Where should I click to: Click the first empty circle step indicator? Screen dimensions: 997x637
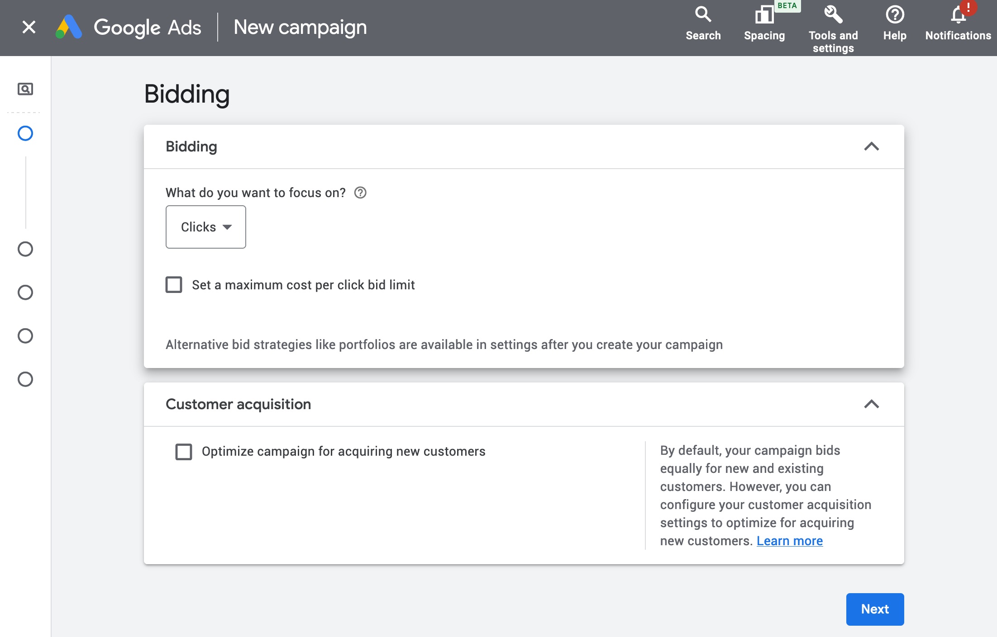pos(25,249)
